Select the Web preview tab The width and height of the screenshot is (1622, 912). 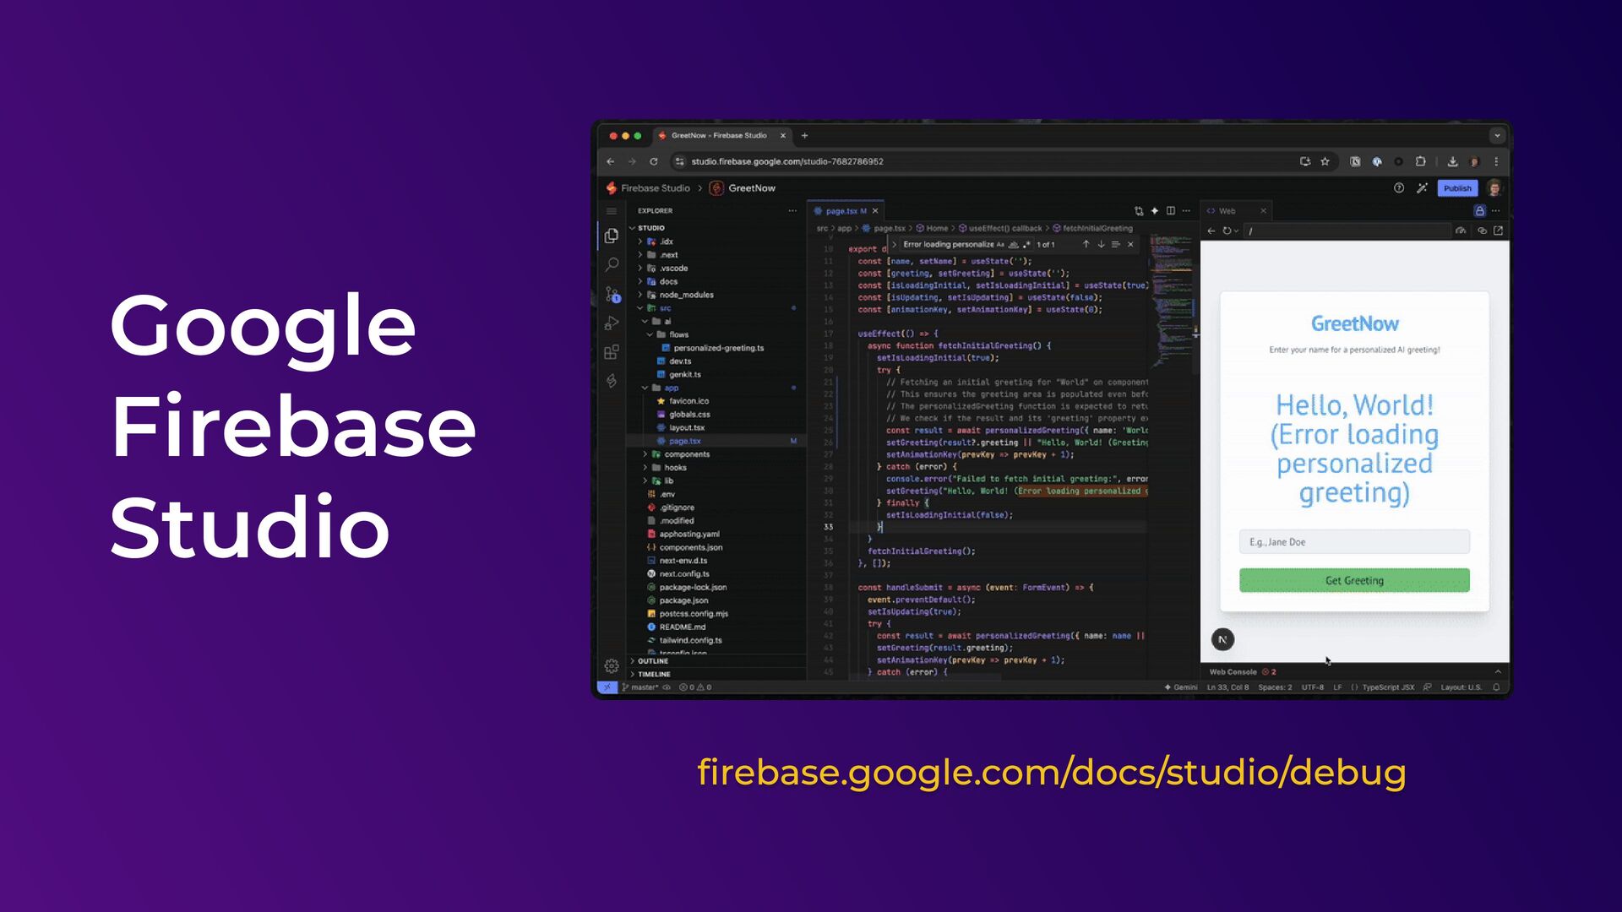(x=1237, y=211)
